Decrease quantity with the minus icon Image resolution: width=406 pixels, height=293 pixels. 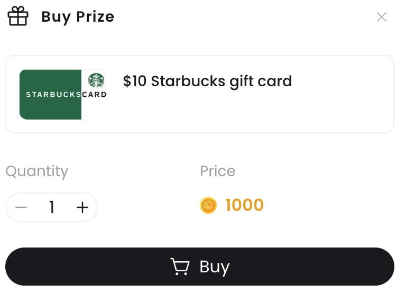coord(21,207)
